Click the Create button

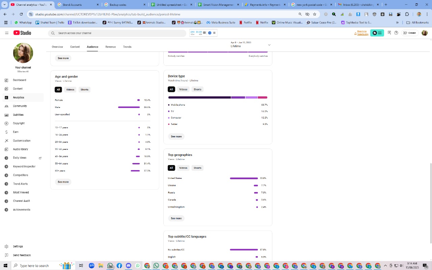click(409, 33)
